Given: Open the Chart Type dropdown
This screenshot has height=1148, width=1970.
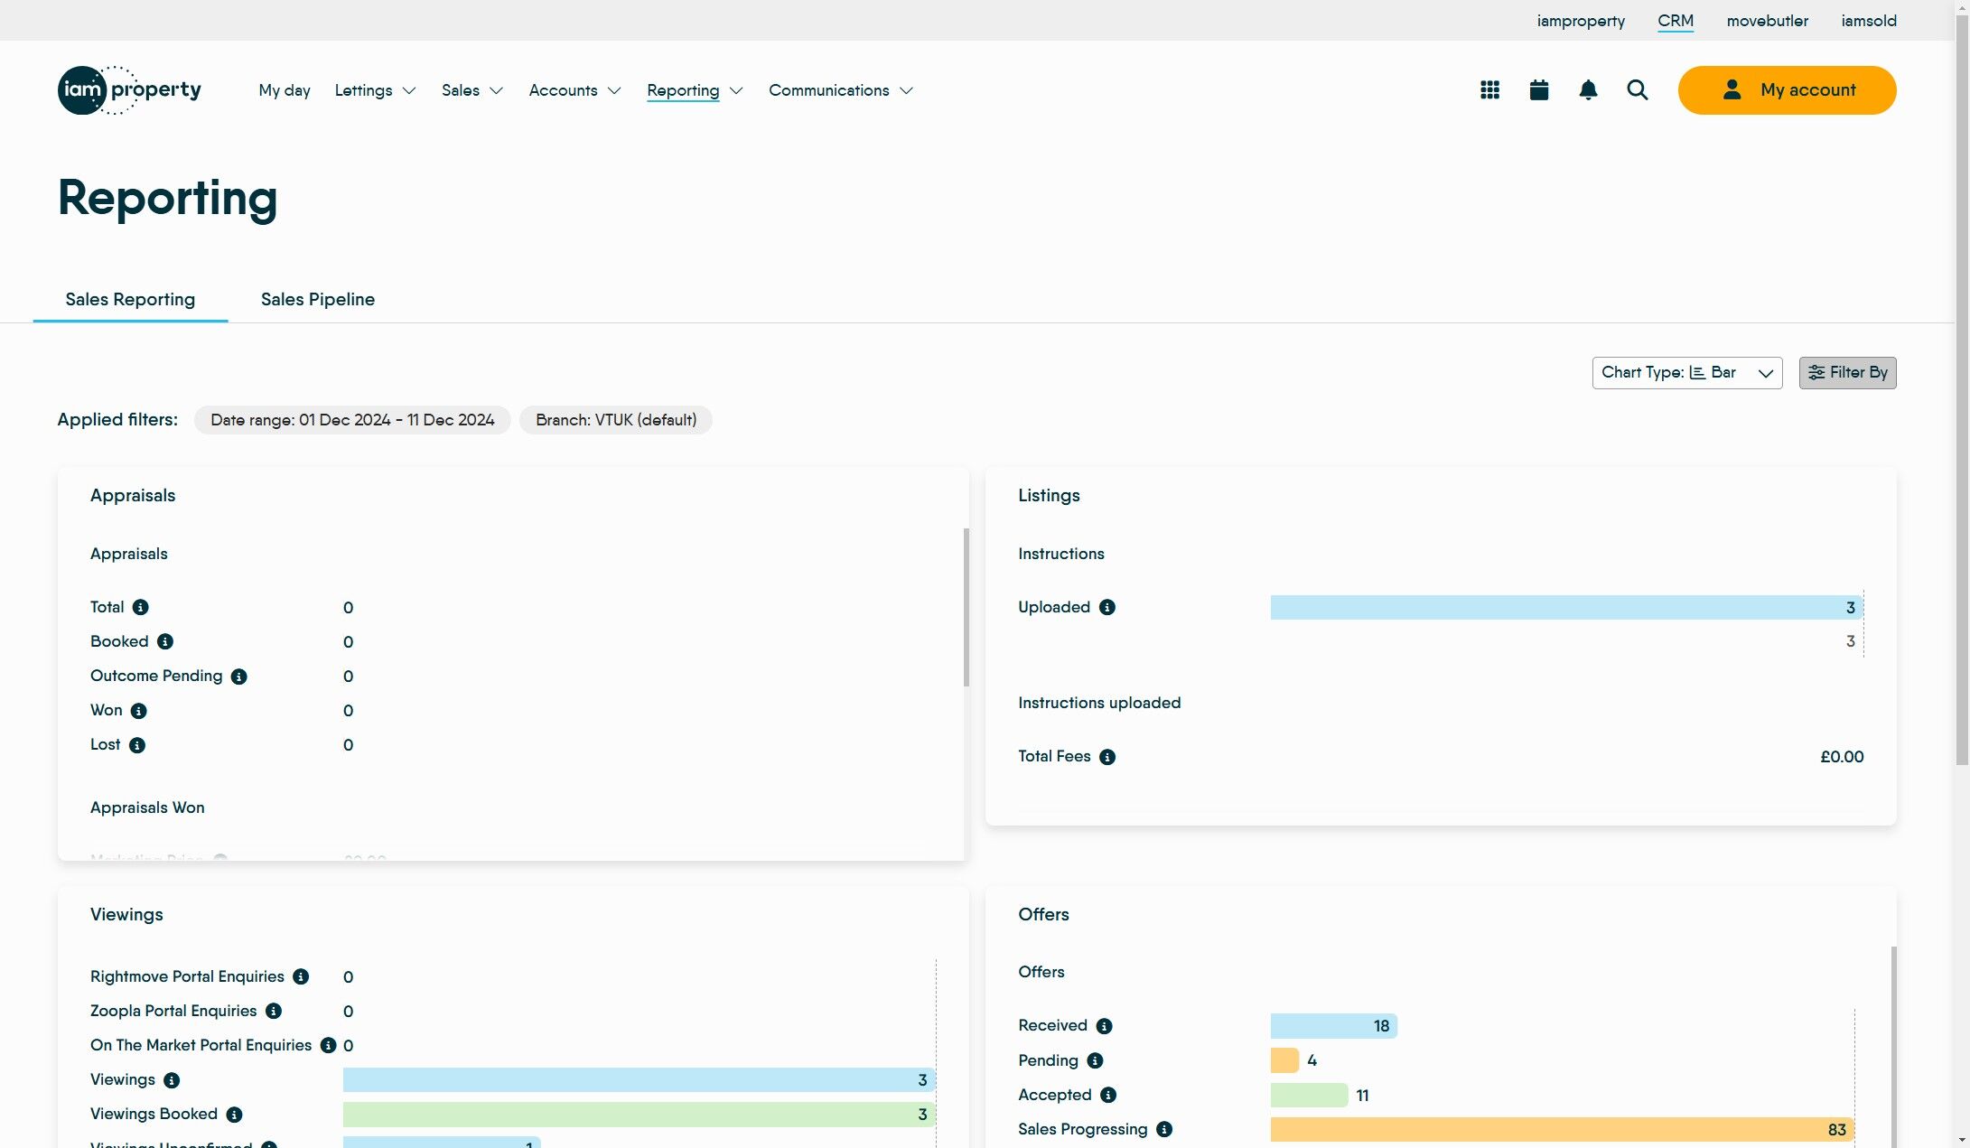Looking at the screenshot, I should tap(1686, 373).
